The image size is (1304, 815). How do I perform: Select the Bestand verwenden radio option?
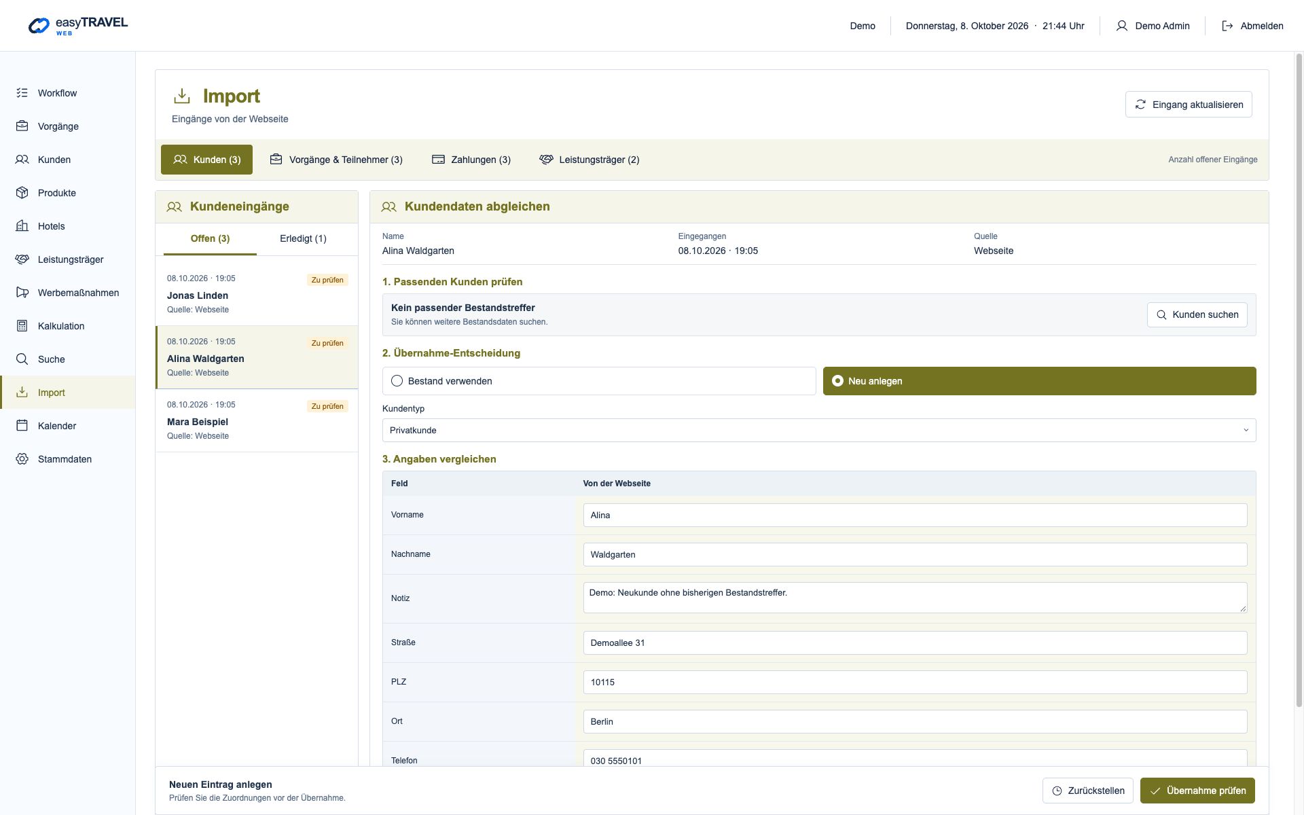599,381
